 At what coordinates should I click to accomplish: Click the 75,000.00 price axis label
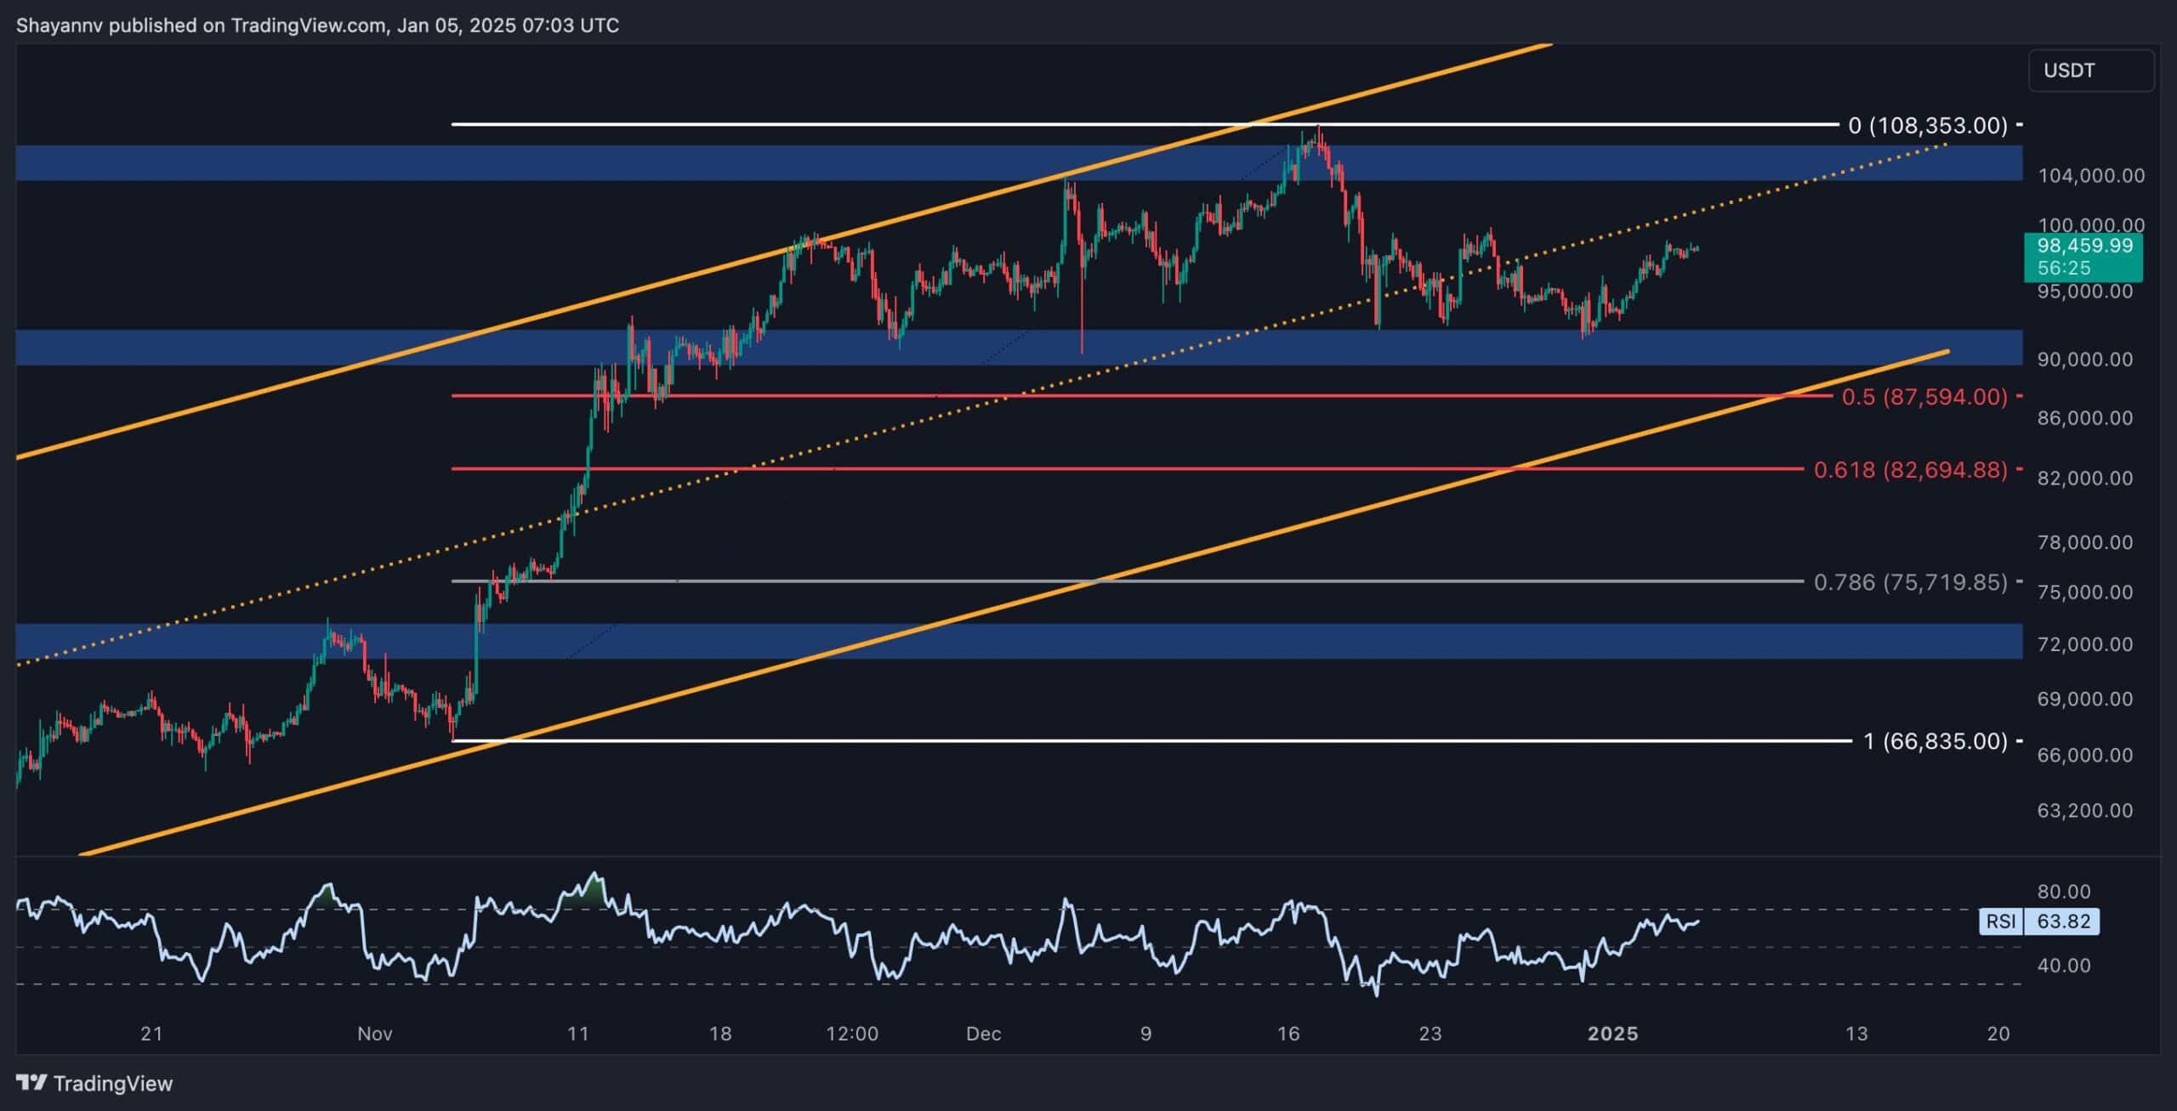[x=2084, y=592]
